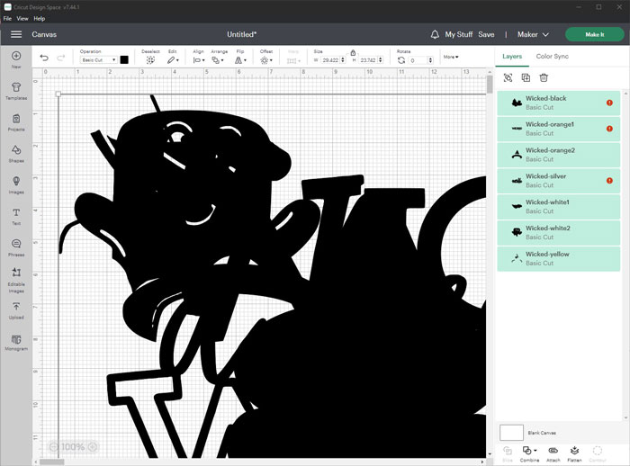Delete selected layers with trash icon

click(544, 77)
